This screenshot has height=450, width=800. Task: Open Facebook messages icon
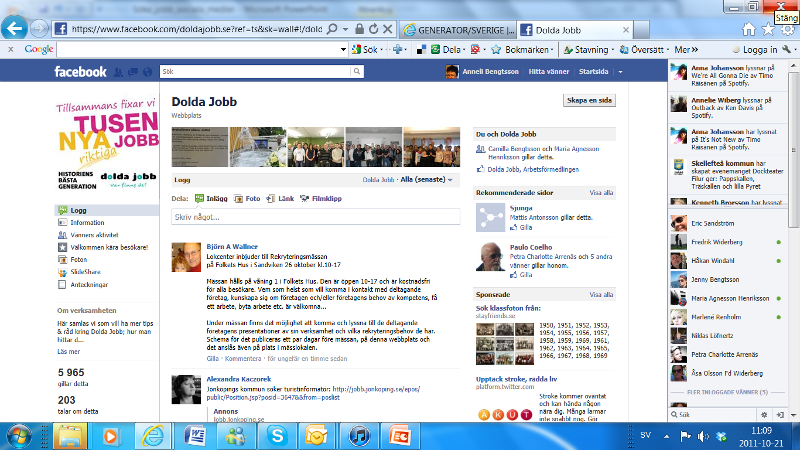pos(133,72)
